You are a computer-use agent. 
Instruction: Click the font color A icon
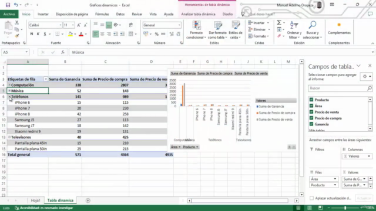click(81, 34)
